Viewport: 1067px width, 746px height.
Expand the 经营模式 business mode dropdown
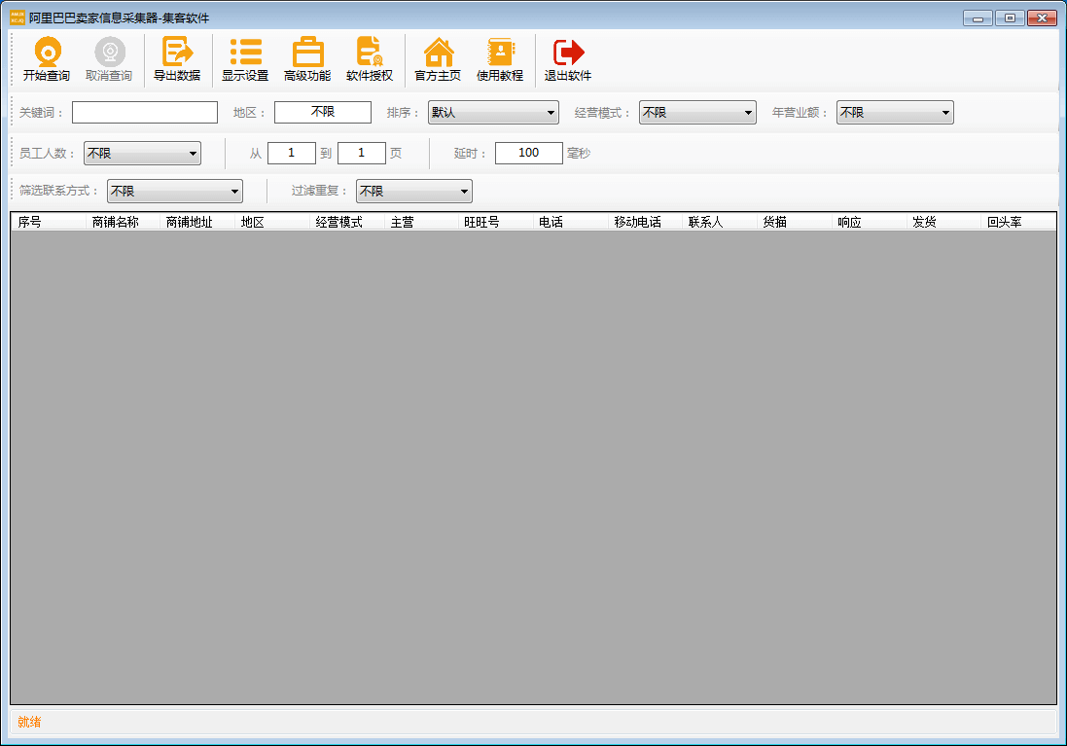697,112
